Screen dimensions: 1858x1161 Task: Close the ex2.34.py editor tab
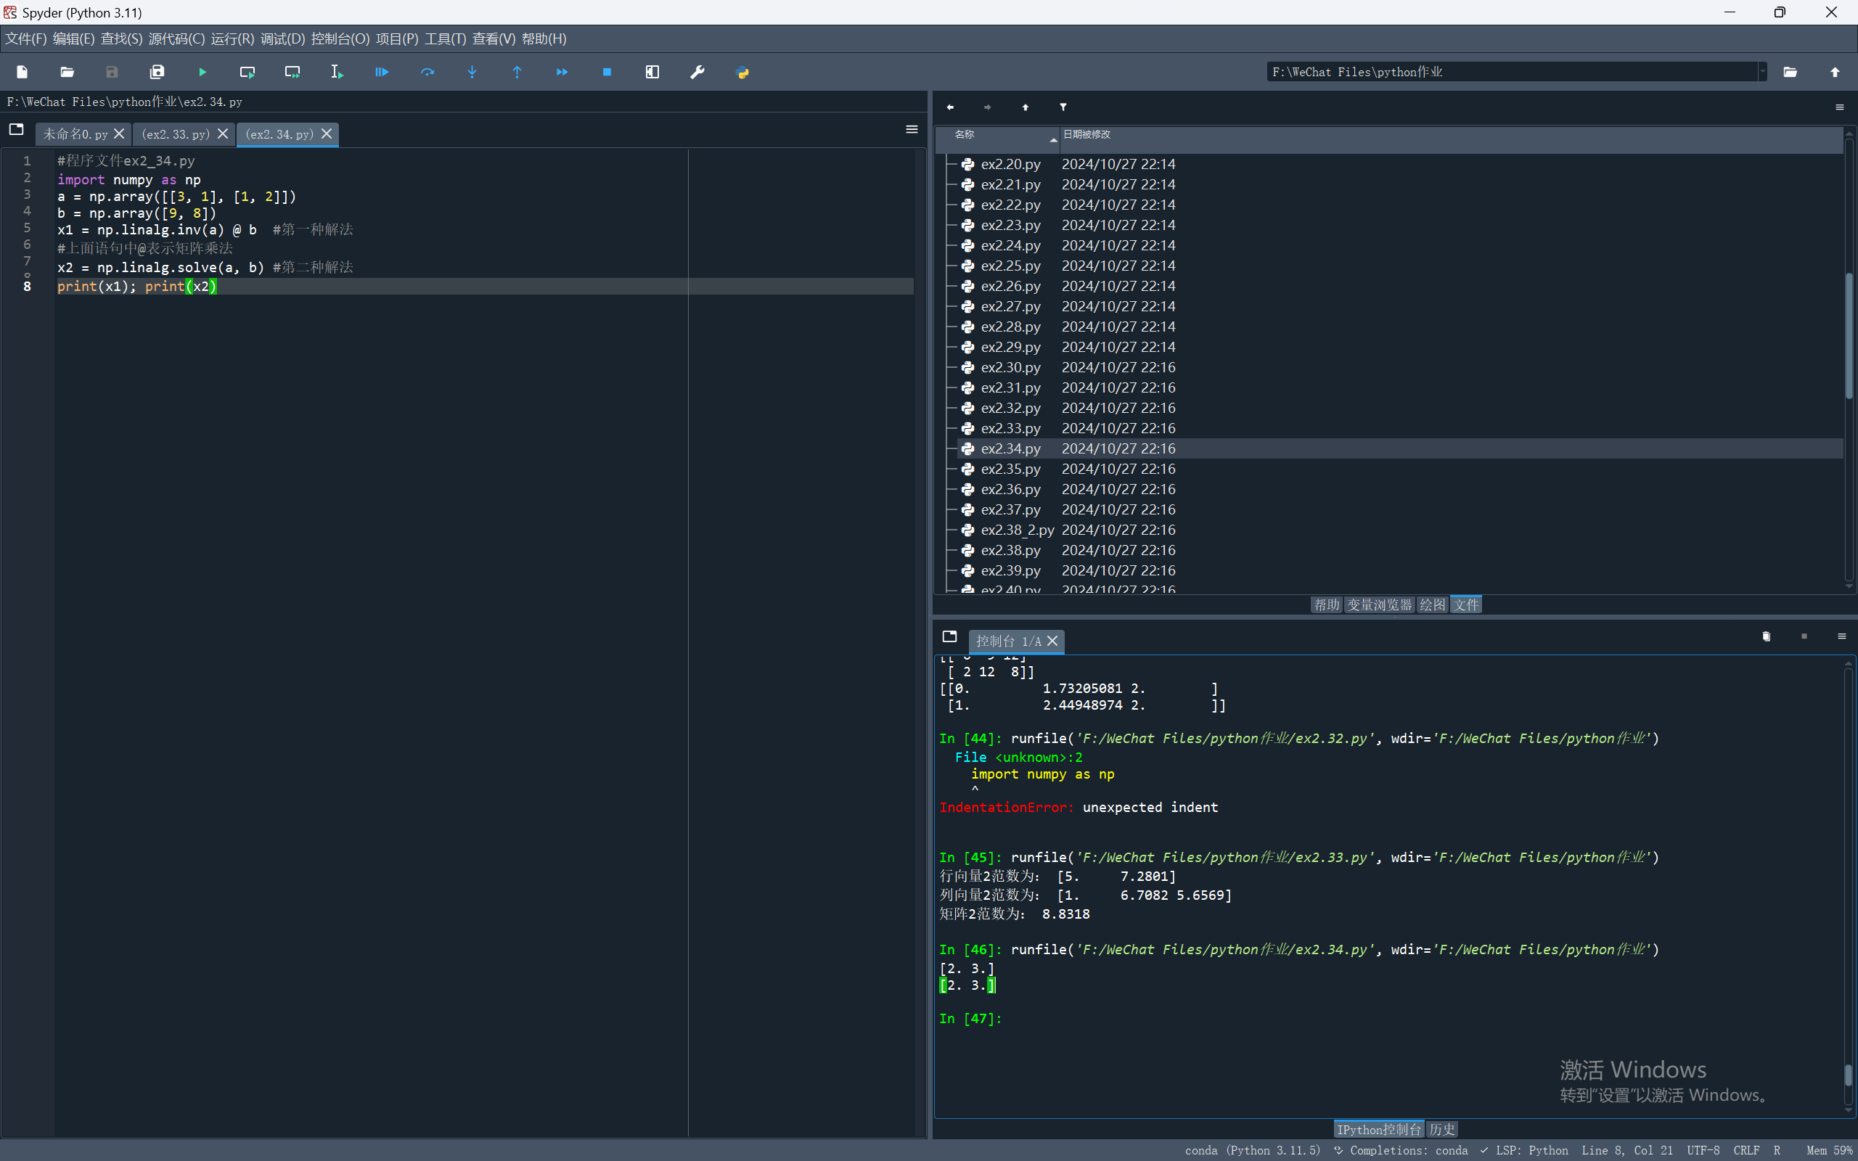click(x=327, y=134)
